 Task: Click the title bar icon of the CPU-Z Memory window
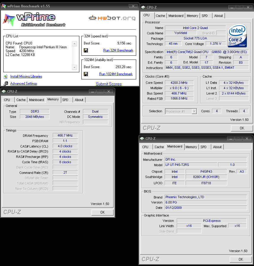tap(4, 92)
